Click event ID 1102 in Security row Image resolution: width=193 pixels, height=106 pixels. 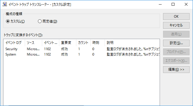(x=47, y=49)
